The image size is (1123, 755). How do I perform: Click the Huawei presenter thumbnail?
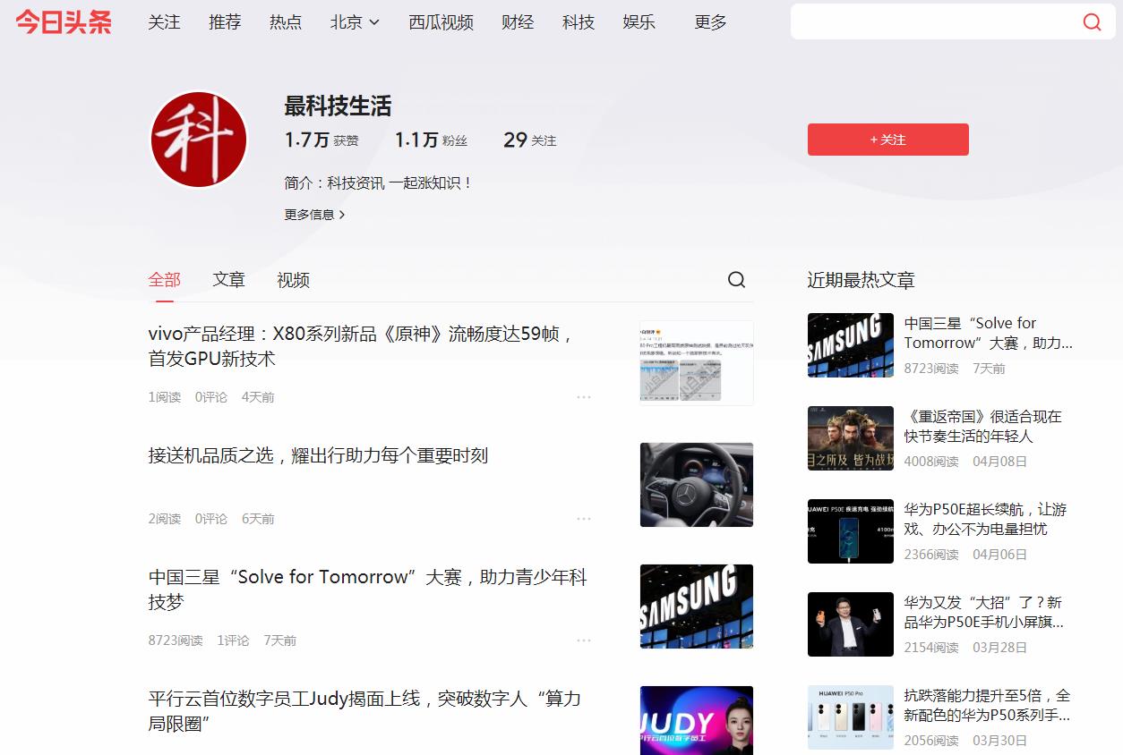point(851,624)
